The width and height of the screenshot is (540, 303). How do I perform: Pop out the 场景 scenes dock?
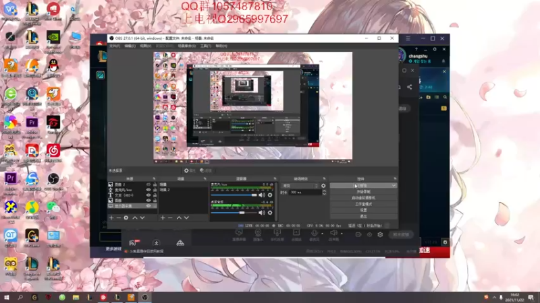click(x=205, y=179)
